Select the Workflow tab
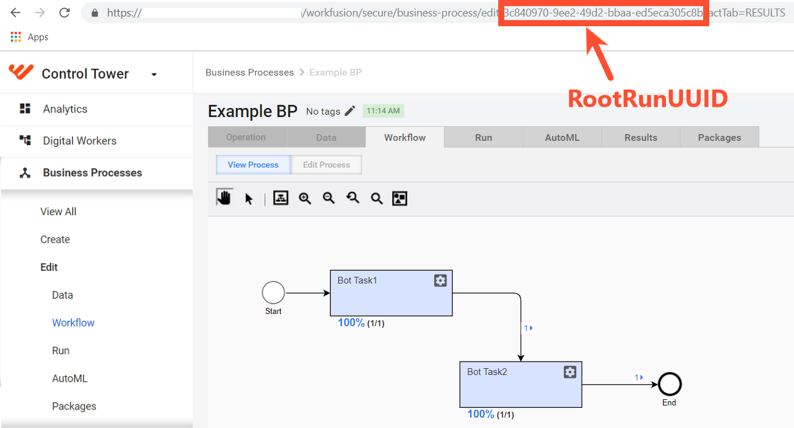Screen dimensions: 794x428 405,137
